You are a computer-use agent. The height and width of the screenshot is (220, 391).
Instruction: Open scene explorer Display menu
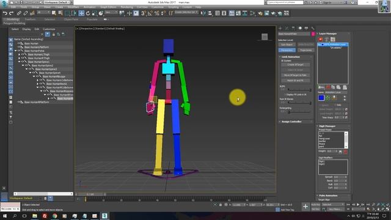[x=26, y=29]
